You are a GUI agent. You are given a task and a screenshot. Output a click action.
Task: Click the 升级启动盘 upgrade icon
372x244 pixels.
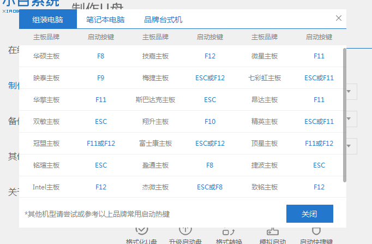[185, 231]
